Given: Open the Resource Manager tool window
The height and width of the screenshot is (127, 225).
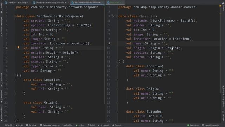Looking at the screenshot, I should 1,27.
